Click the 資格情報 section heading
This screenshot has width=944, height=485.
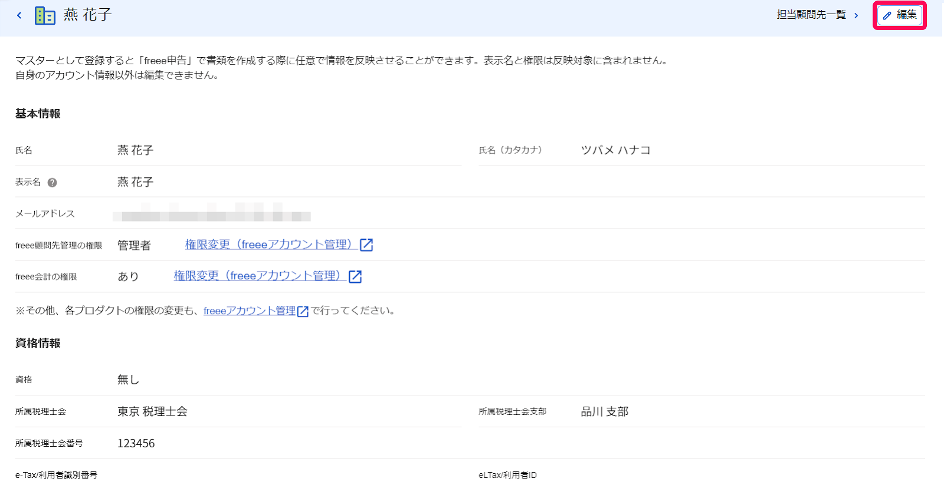click(x=38, y=343)
